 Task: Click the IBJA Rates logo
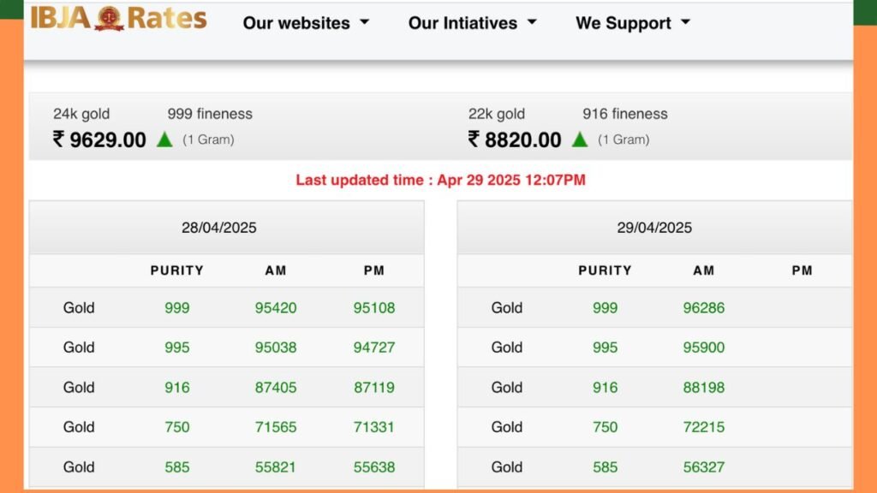point(118,19)
